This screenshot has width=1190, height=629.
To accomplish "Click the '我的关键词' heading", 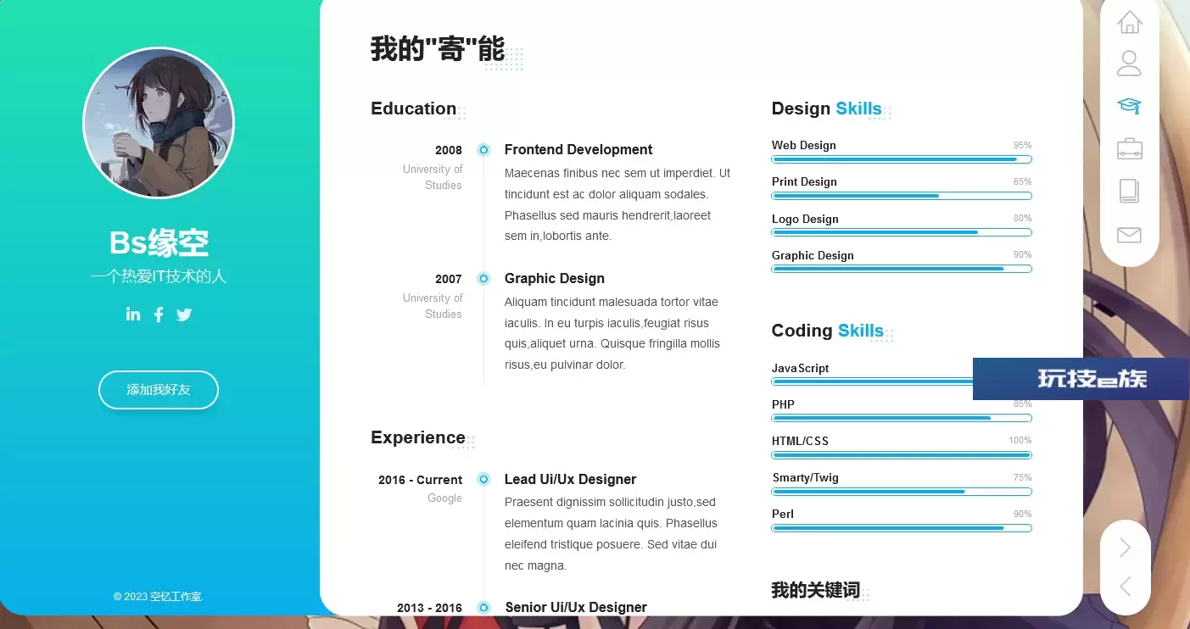I will 816,590.
